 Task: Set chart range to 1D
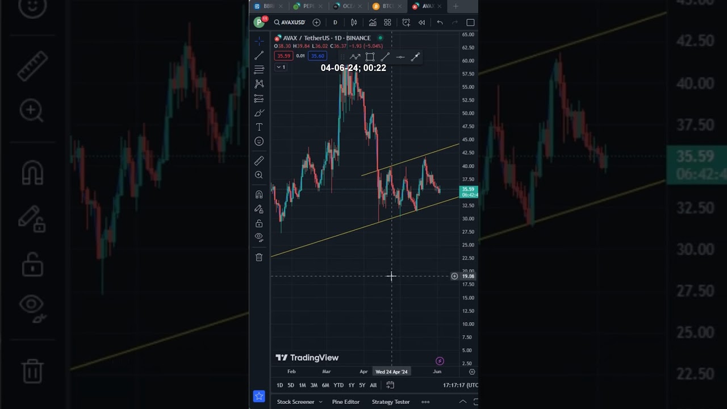pos(279,385)
